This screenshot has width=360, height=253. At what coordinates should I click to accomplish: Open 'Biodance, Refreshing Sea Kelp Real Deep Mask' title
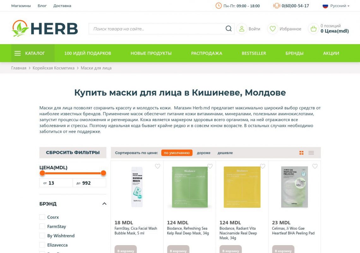188,231
